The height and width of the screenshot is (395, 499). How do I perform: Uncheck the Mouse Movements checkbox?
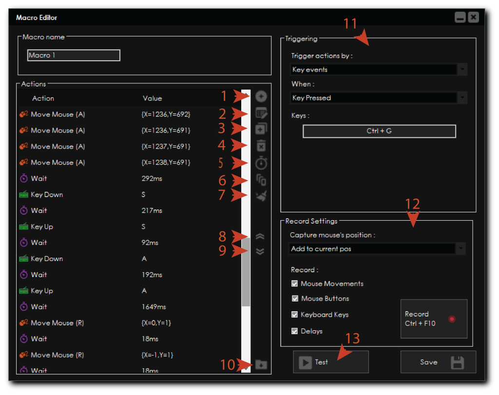pyautogui.click(x=294, y=283)
